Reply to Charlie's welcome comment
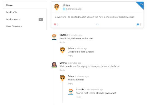The height and width of the screenshot is (109, 147). pos(62,42)
